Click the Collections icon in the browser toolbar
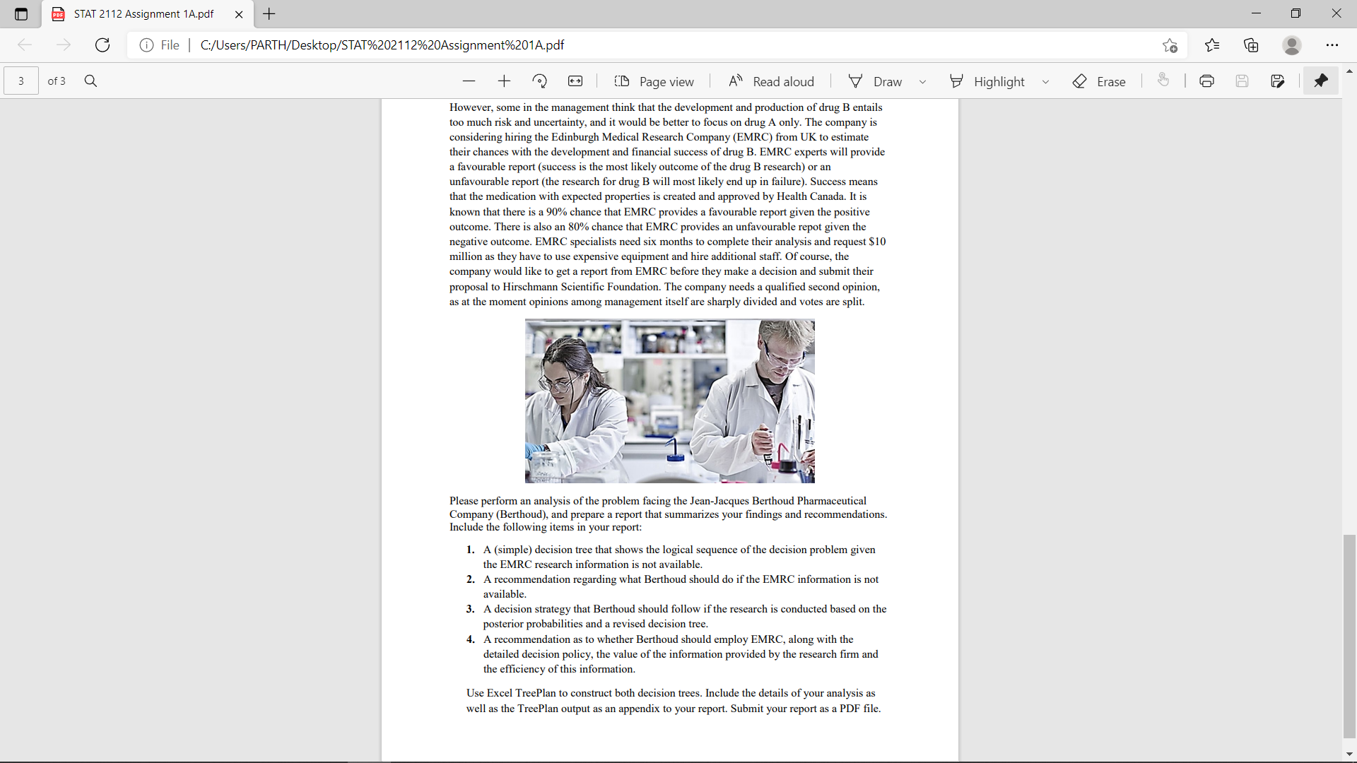 click(1251, 45)
